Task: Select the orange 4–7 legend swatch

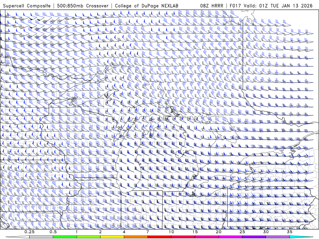Action: pos(136,237)
